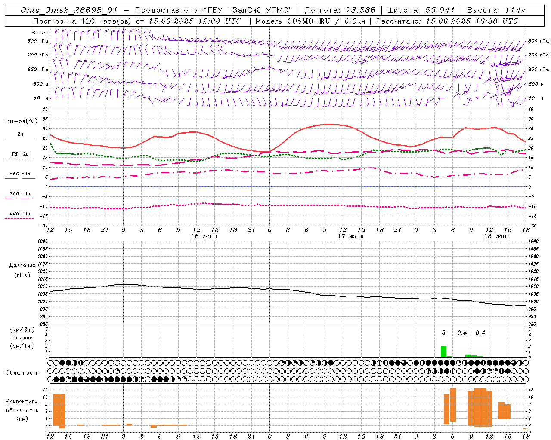Click the "16 июня" date label

pos(204,236)
